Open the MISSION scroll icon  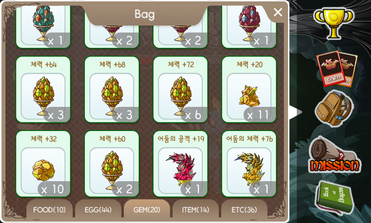point(334,155)
